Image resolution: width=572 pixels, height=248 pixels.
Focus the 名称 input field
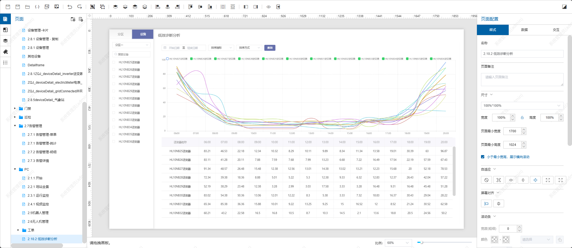coord(522,54)
